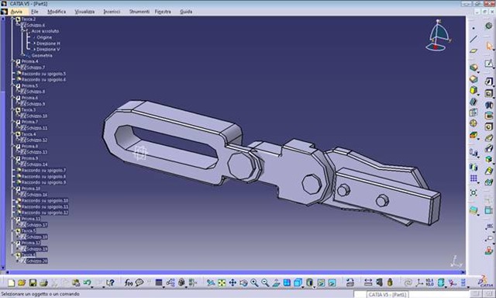Collapse the Tasca.3 tree node
Screen dimensions: 496x298
tap(13, 110)
